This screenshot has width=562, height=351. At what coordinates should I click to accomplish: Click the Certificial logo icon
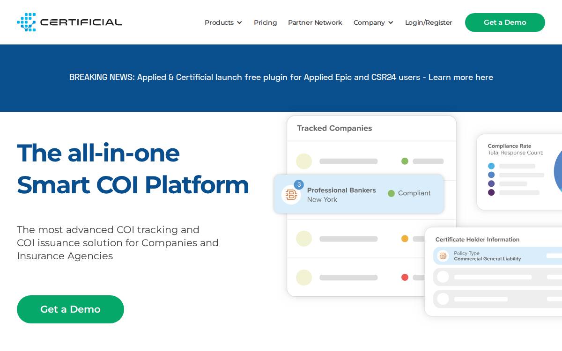click(x=26, y=22)
